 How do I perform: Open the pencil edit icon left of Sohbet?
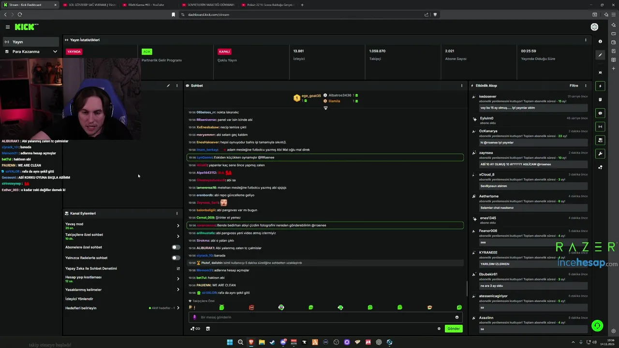click(x=168, y=86)
